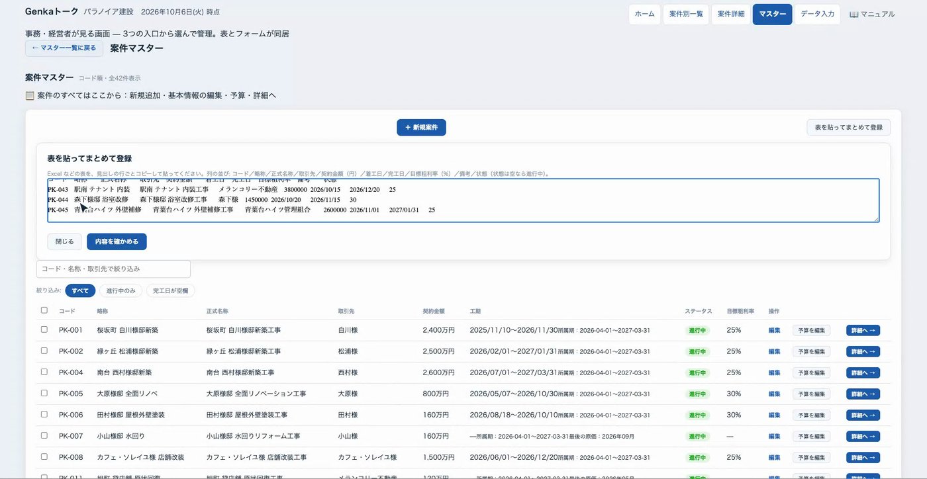Click the 大原様邸 全面リノベーション工事 cell
The image size is (927, 479).
256,394
